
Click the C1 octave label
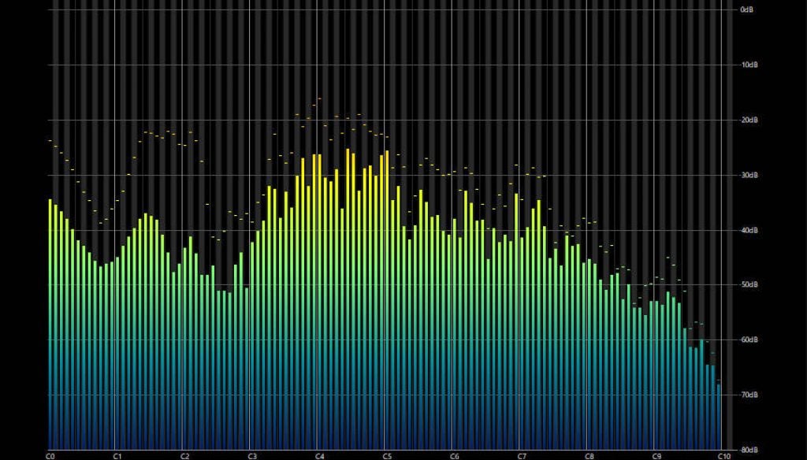[118, 454]
